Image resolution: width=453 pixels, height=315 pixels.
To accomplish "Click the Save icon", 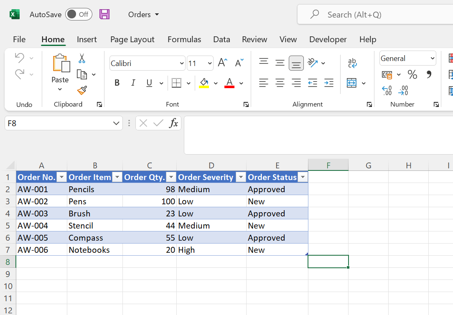I will 104,14.
